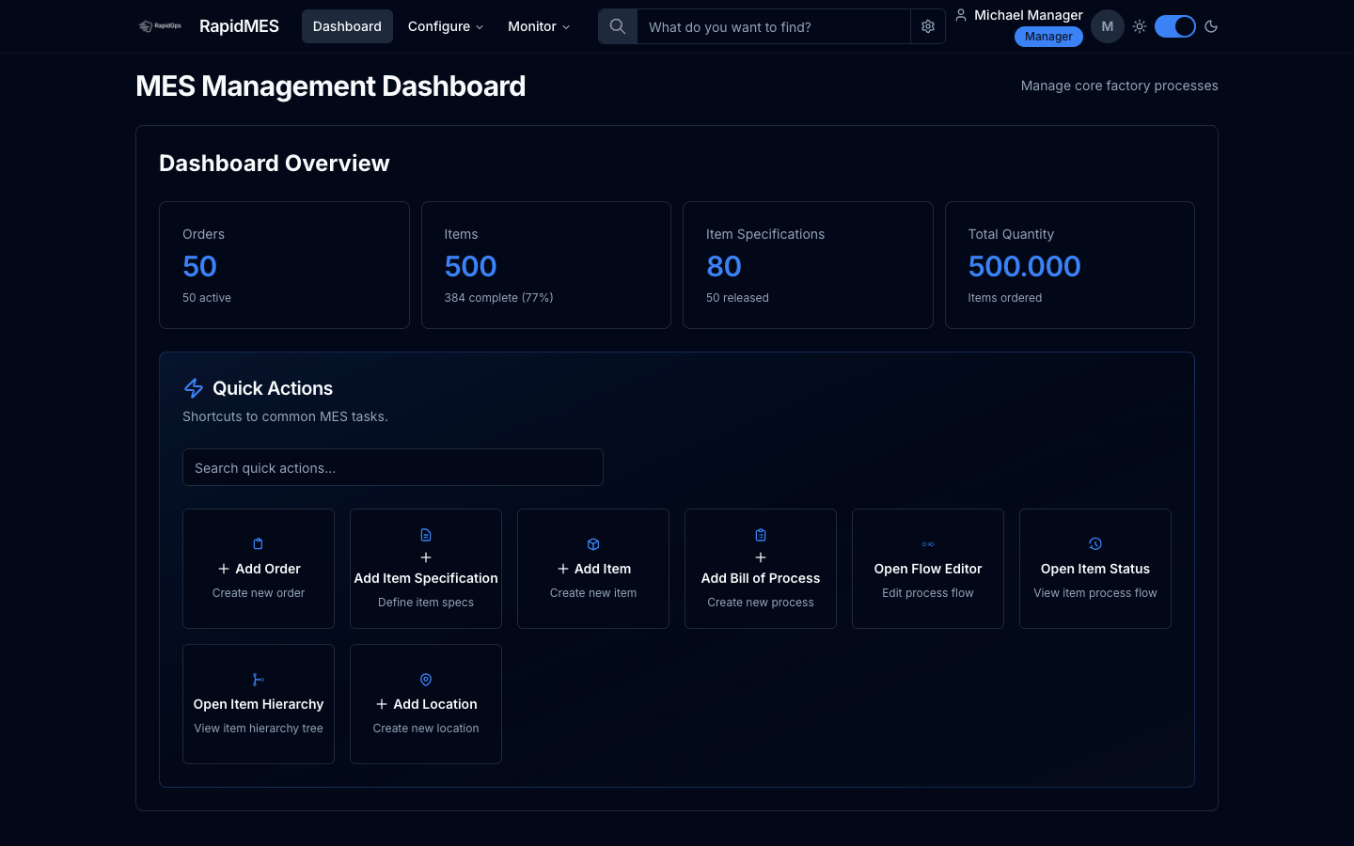Image resolution: width=1354 pixels, height=846 pixels.
Task: Click the Michael Manager user name
Action: (1029, 15)
